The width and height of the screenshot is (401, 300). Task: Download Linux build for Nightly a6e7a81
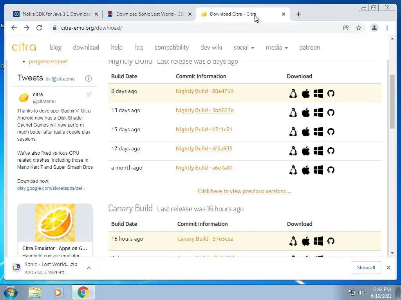click(x=293, y=170)
